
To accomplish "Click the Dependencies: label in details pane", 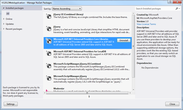I will 144,63.
